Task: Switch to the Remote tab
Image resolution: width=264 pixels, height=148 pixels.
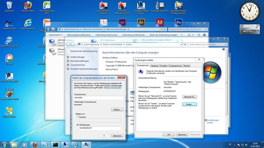Action: click(186, 66)
